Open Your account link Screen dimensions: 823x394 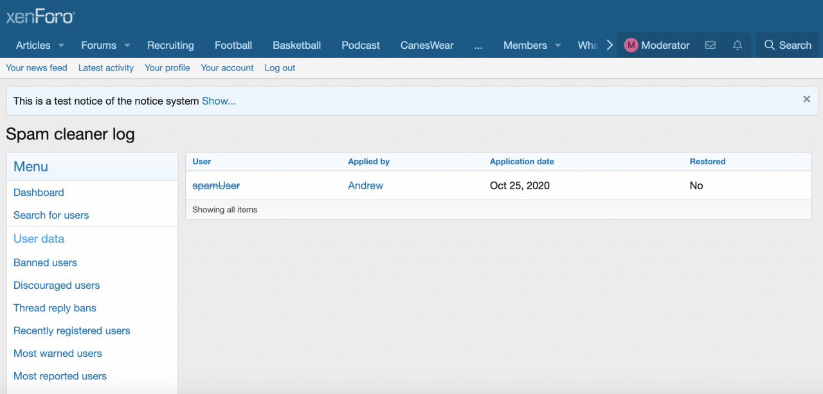point(227,68)
